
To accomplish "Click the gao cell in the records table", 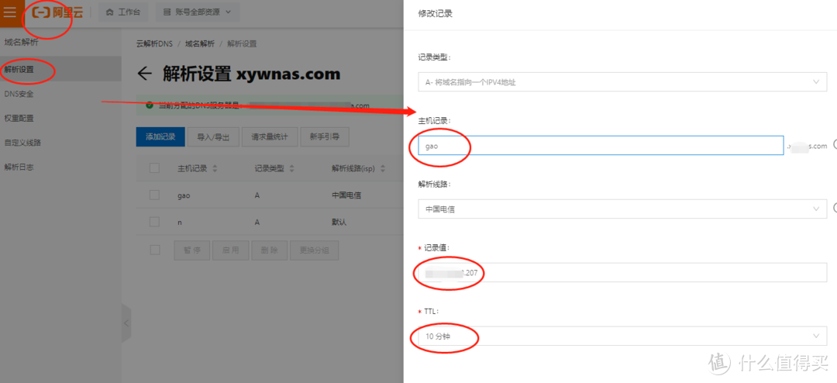I will tap(184, 195).
